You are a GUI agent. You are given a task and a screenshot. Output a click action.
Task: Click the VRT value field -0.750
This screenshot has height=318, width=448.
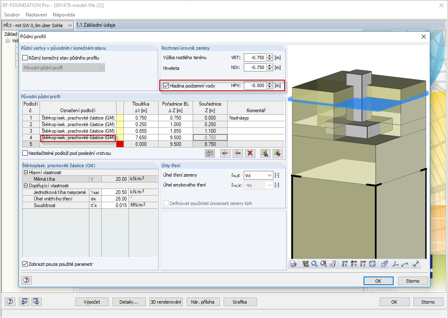pyautogui.click(x=255, y=58)
